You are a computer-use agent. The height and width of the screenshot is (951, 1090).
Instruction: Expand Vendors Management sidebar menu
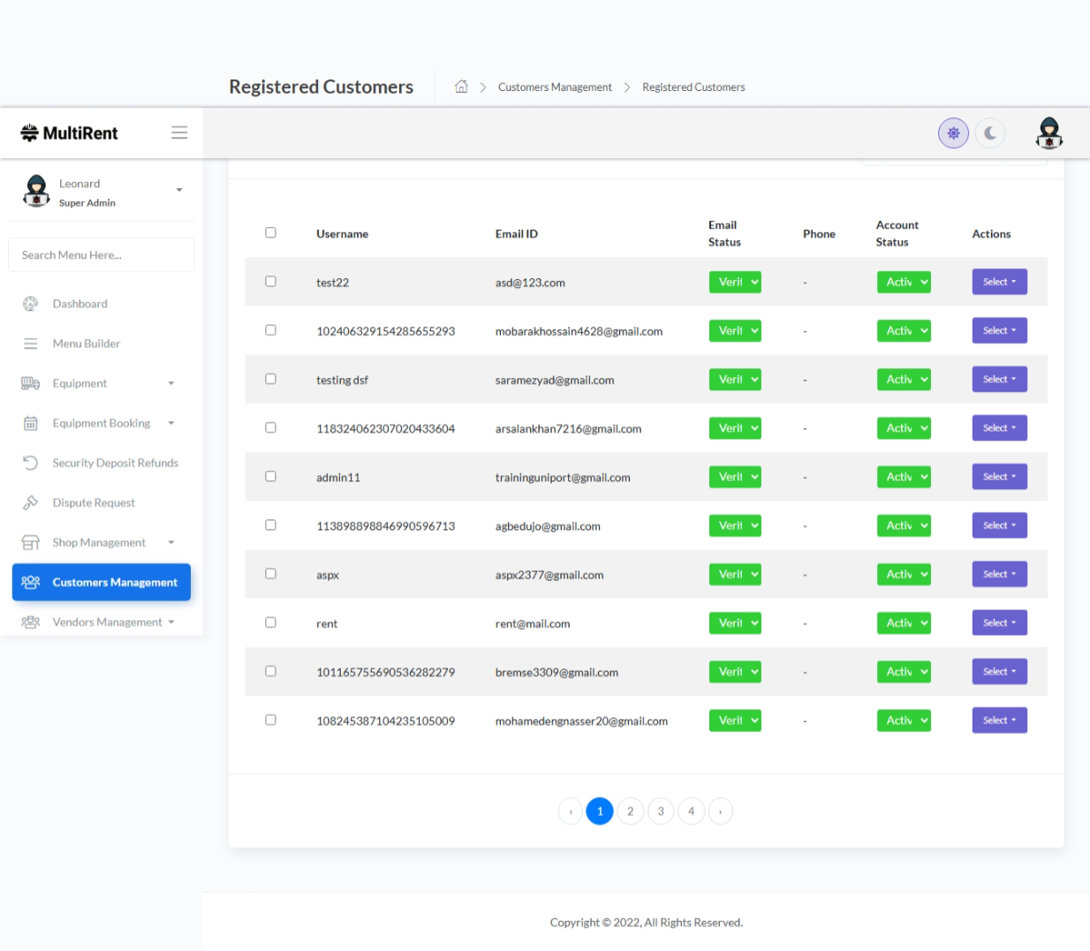click(107, 623)
